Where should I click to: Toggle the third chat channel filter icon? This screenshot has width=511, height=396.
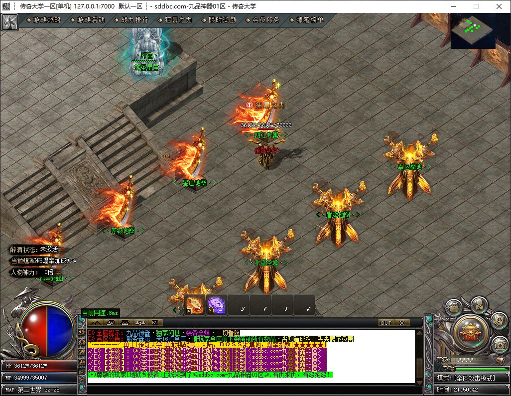pos(82,351)
